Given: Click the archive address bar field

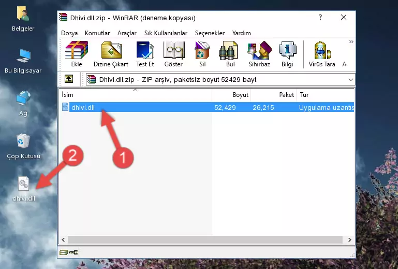Looking at the screenshot, I should [x=220, y=80].
